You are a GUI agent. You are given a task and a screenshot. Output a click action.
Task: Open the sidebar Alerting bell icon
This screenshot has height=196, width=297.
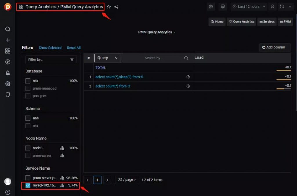click(8, 73)
